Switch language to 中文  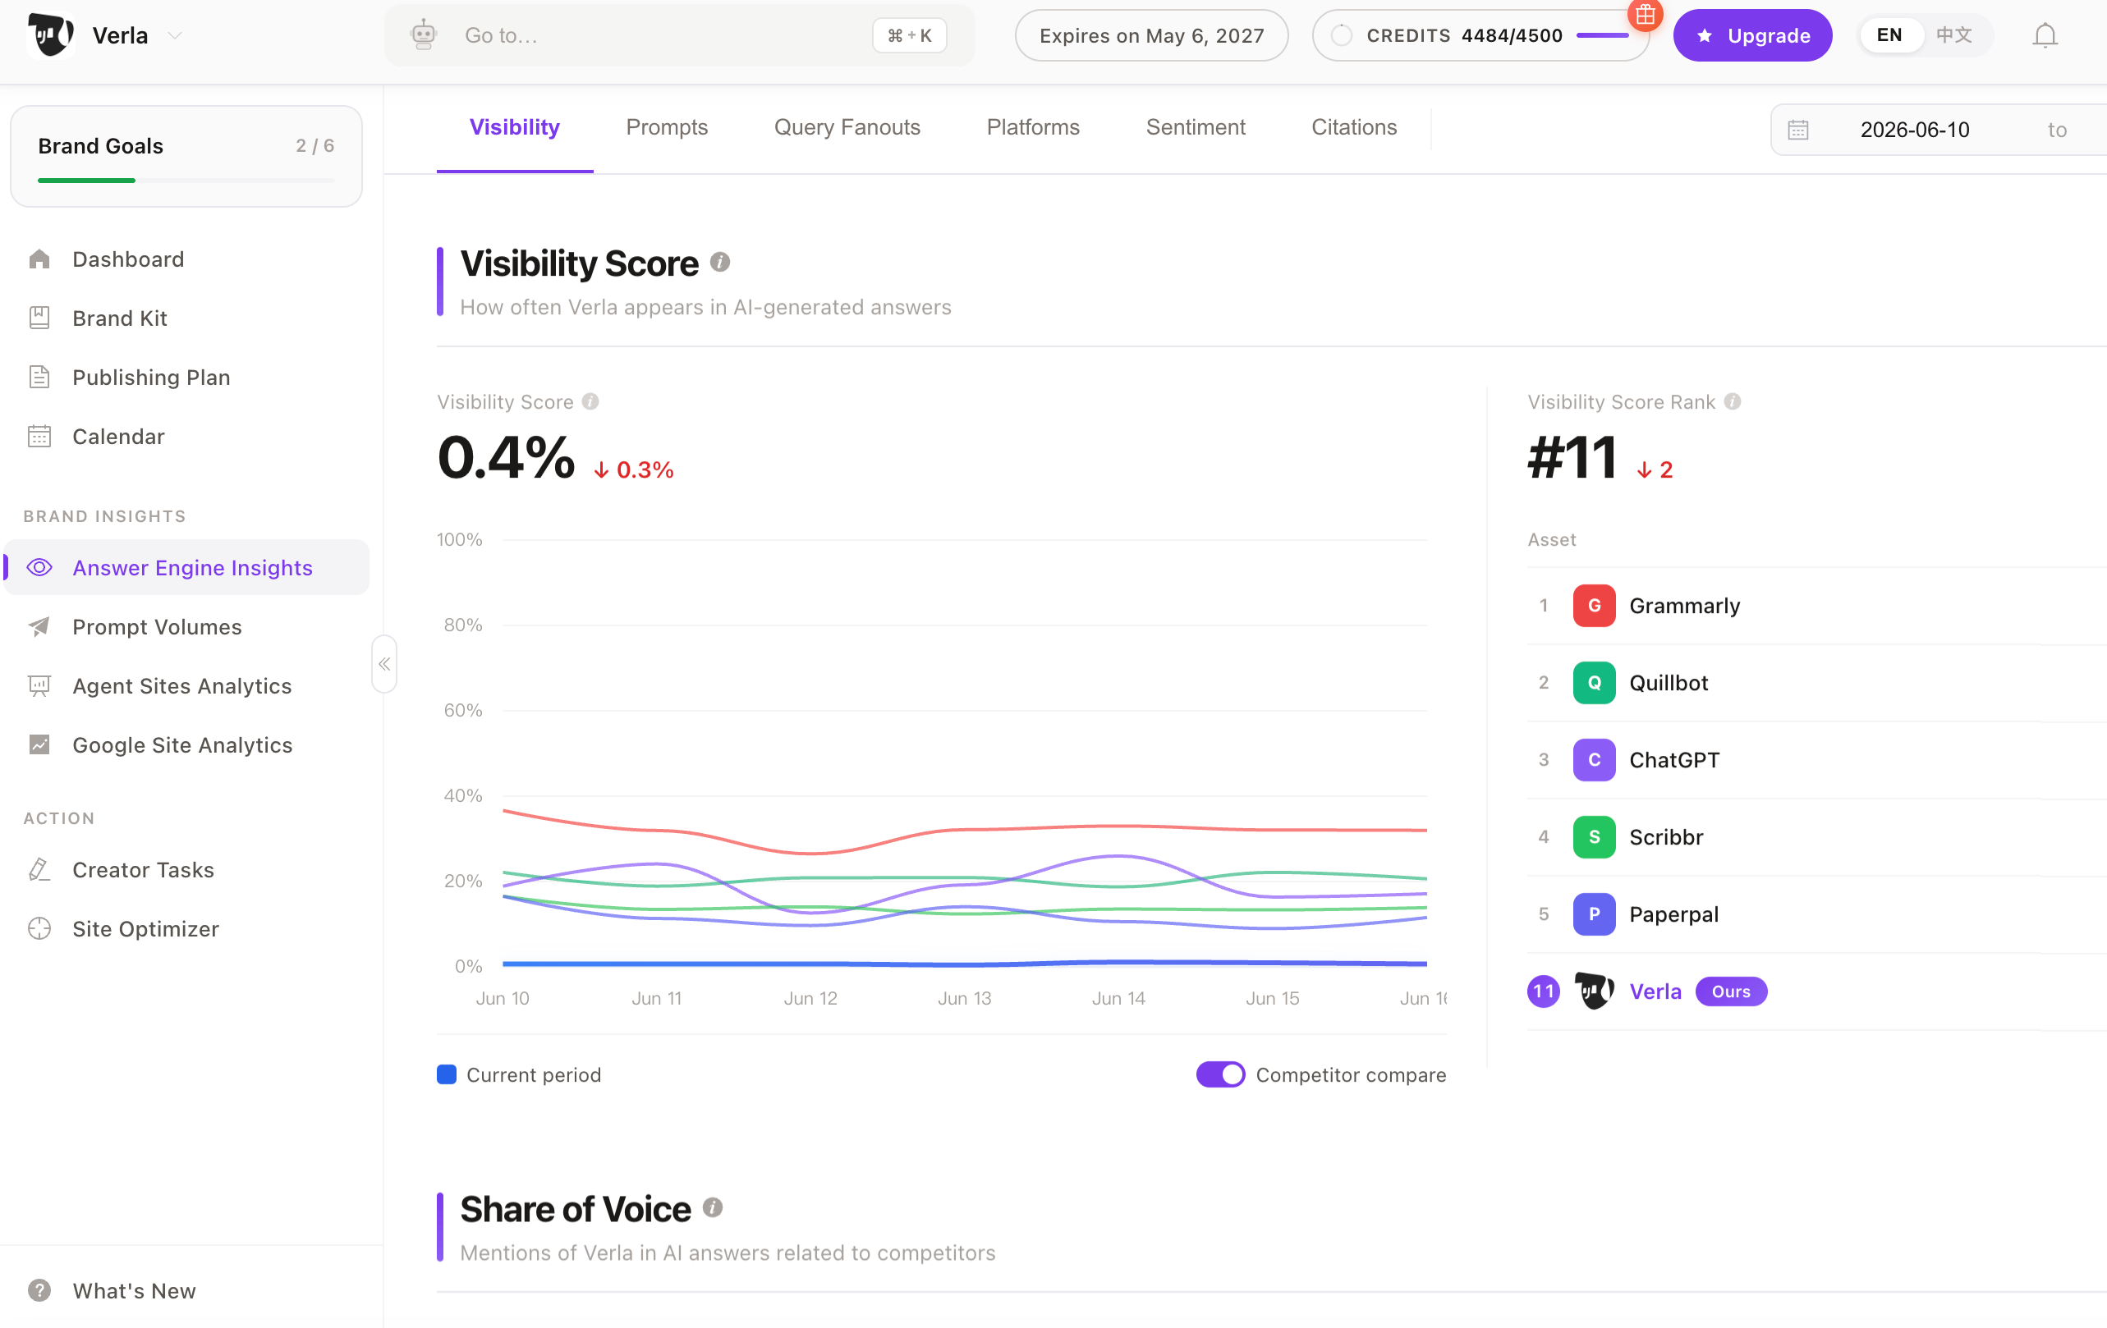point(1954,35)
